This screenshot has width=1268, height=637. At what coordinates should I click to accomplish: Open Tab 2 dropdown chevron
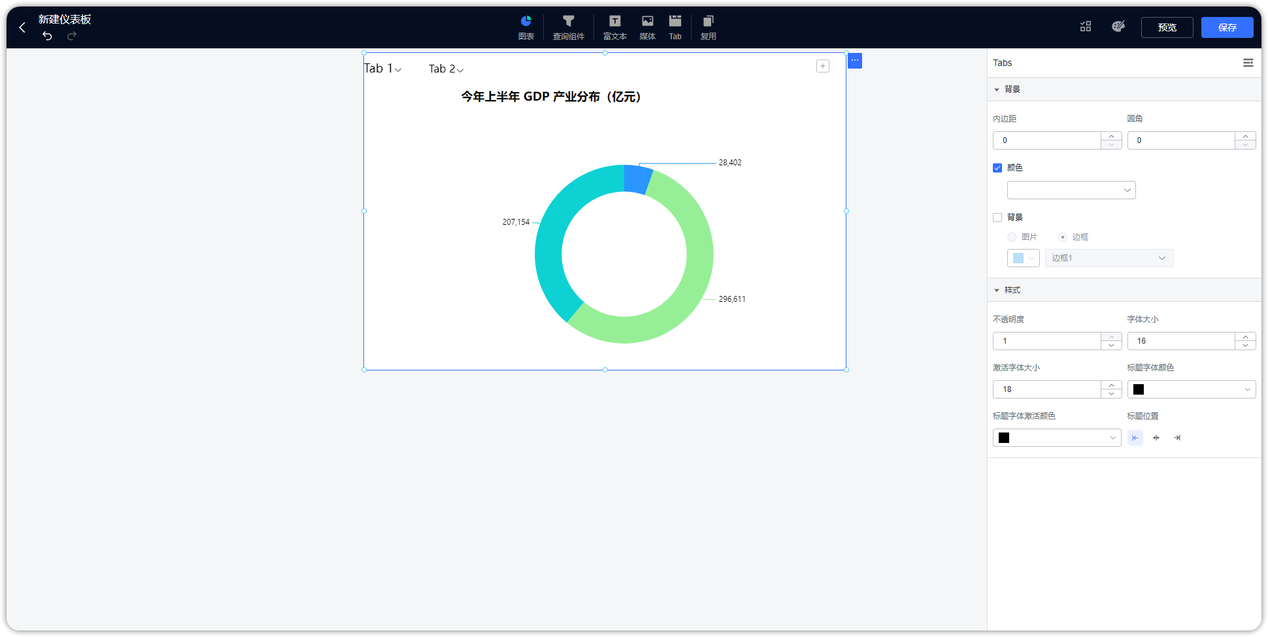[460, 70]
